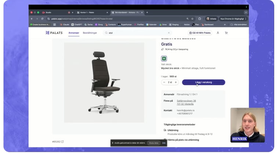
Task: Click 'Lägg i varukorg' button
Action: click(203, 83)
